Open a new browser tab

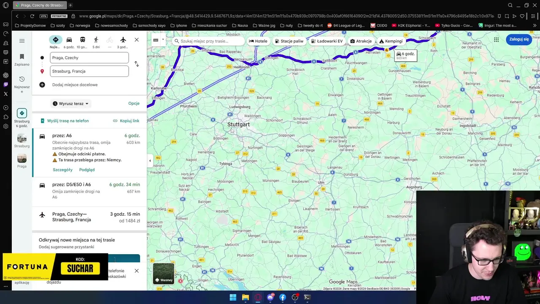click(x=70, y=5)
